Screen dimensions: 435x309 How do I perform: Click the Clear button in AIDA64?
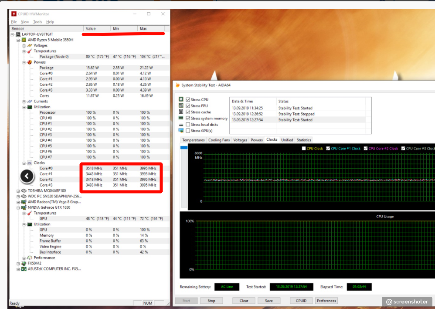[x=244, y=301]
